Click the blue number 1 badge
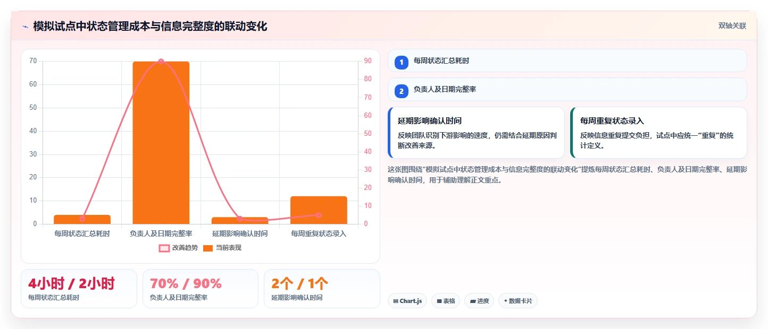 pyautogui.click(x=402, y=63)
